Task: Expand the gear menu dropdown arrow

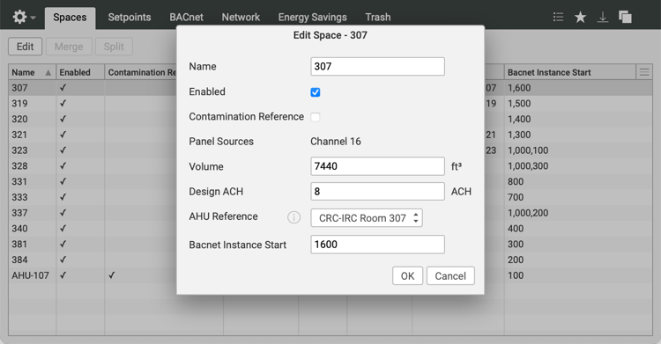Action: point(33,18)
